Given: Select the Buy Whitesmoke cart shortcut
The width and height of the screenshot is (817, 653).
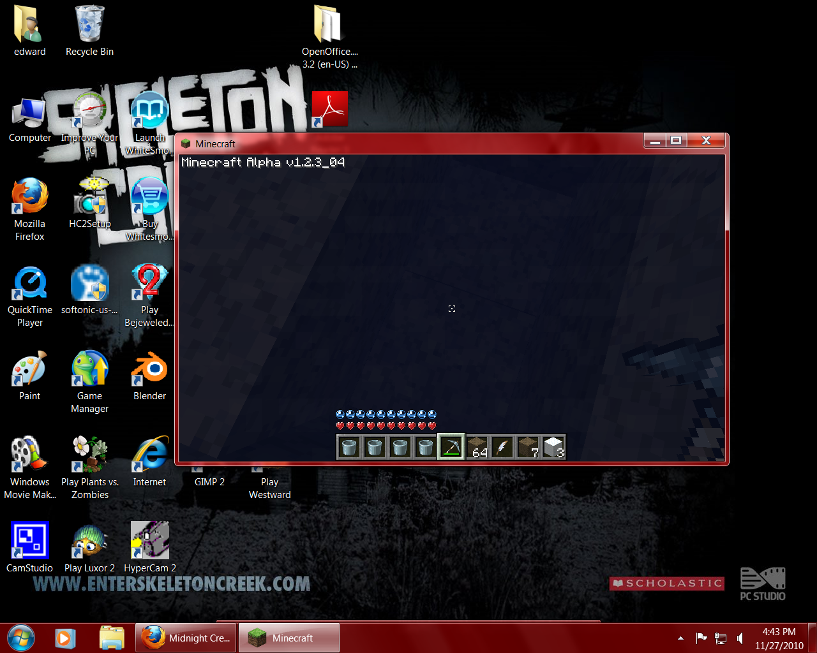Looking at the screenshot, I should 149,209.
